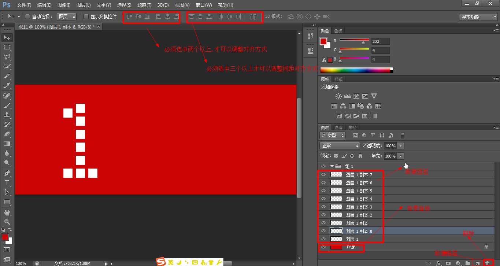Click the toolbox foreground color swatch
Viewport: 500px width, 266px height.
(5, 237)
